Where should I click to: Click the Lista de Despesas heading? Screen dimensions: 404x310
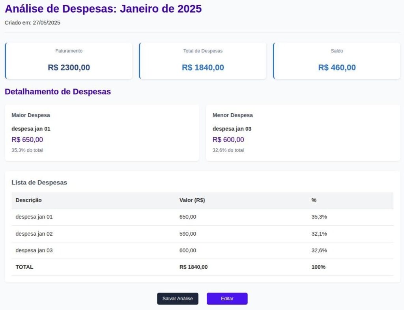[39, 183]
